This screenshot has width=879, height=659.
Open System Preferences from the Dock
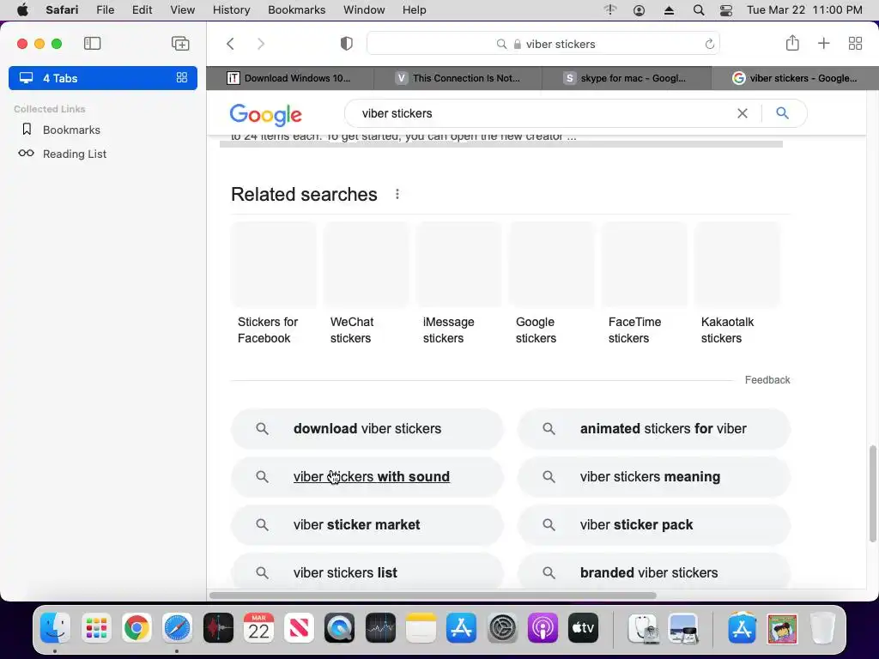[x=501, y=627]
